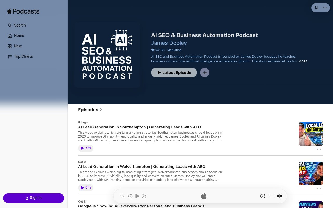The height and width of the screenshot is (208, 333).
Task: Open the sort arrows control at top right
Action: (x=316, y=8)
